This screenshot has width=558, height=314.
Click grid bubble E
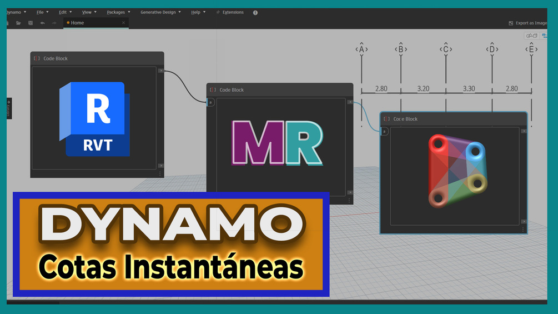point(531,49)
